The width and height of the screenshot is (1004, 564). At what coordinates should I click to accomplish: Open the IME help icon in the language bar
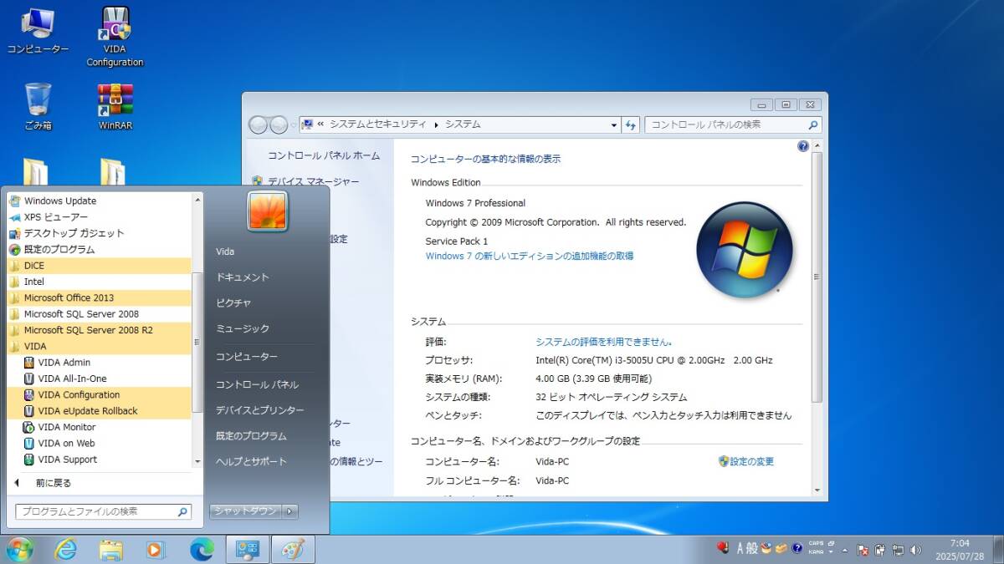click(797, 549)
